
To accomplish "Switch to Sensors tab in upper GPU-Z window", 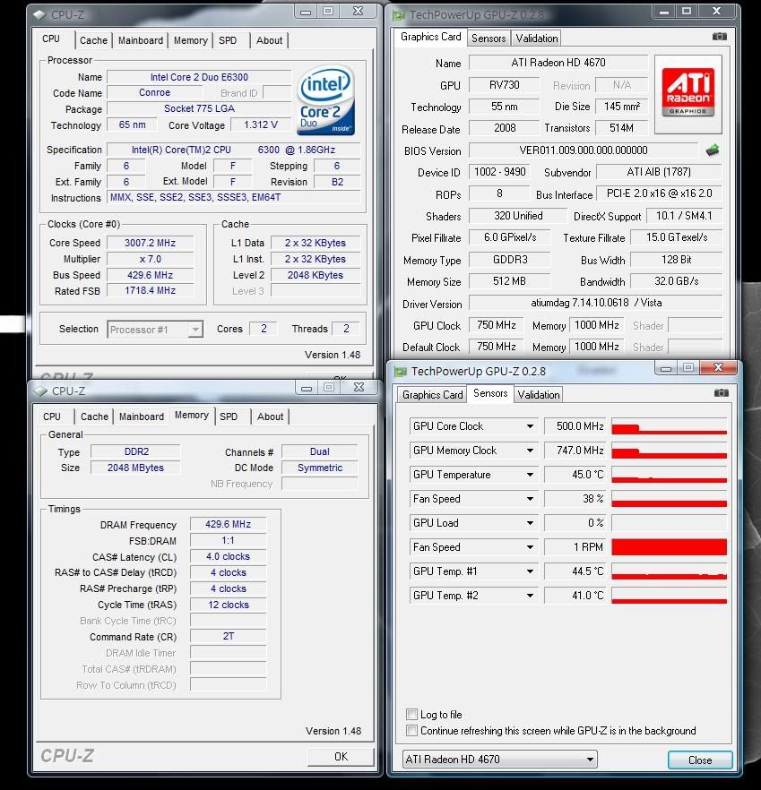I will (x=489, y=39).
